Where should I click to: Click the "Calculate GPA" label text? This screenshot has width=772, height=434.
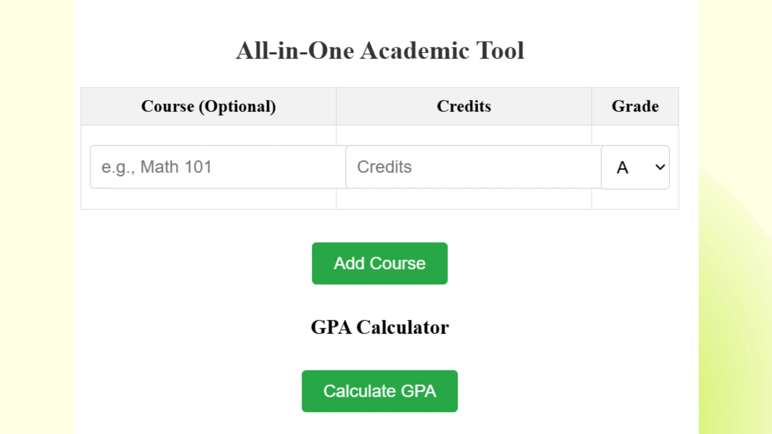pos(379,391)
